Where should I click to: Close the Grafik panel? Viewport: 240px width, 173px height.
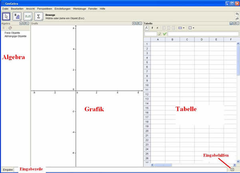coord(140,24)
